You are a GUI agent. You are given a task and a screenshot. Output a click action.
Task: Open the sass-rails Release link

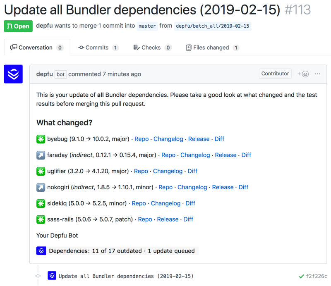168,219
